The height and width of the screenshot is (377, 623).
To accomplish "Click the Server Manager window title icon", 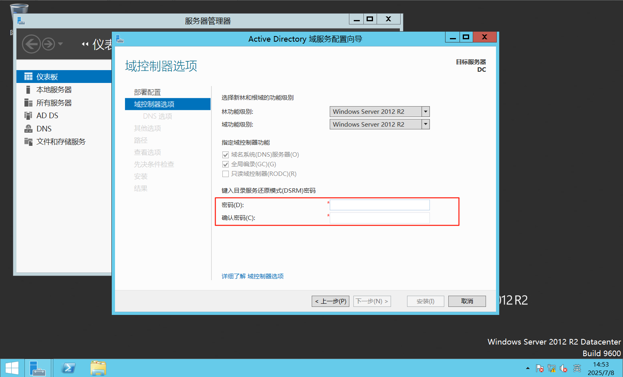I will (21, 20).
